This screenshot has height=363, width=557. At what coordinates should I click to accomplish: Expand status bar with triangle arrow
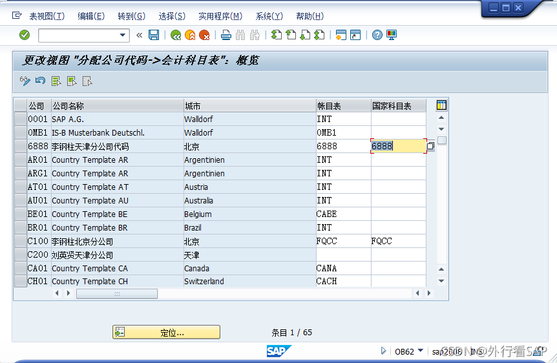[x=383, y=351]
